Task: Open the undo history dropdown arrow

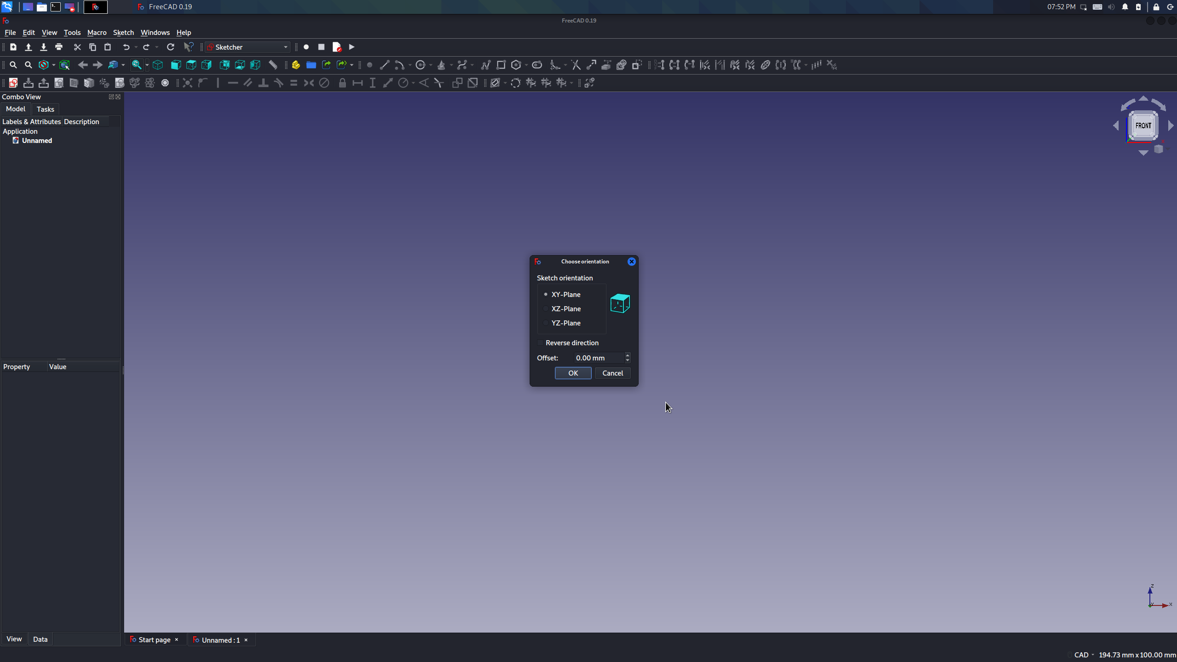Action: [x=136, y=47]
